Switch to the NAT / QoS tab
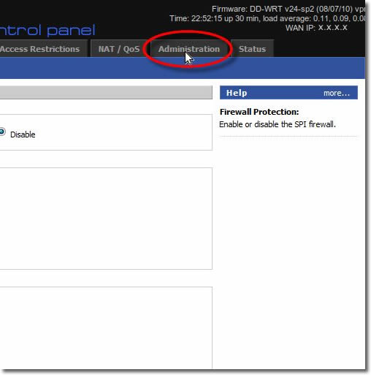Viewport: 371px width, 375px height. pyautogui.click(x=119, y=49)
